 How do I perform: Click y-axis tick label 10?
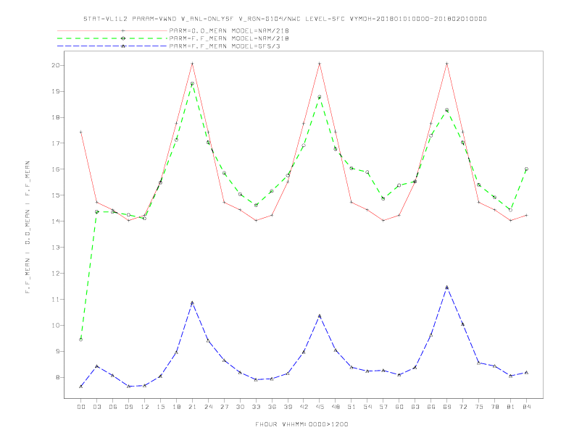tap(56, 325)
